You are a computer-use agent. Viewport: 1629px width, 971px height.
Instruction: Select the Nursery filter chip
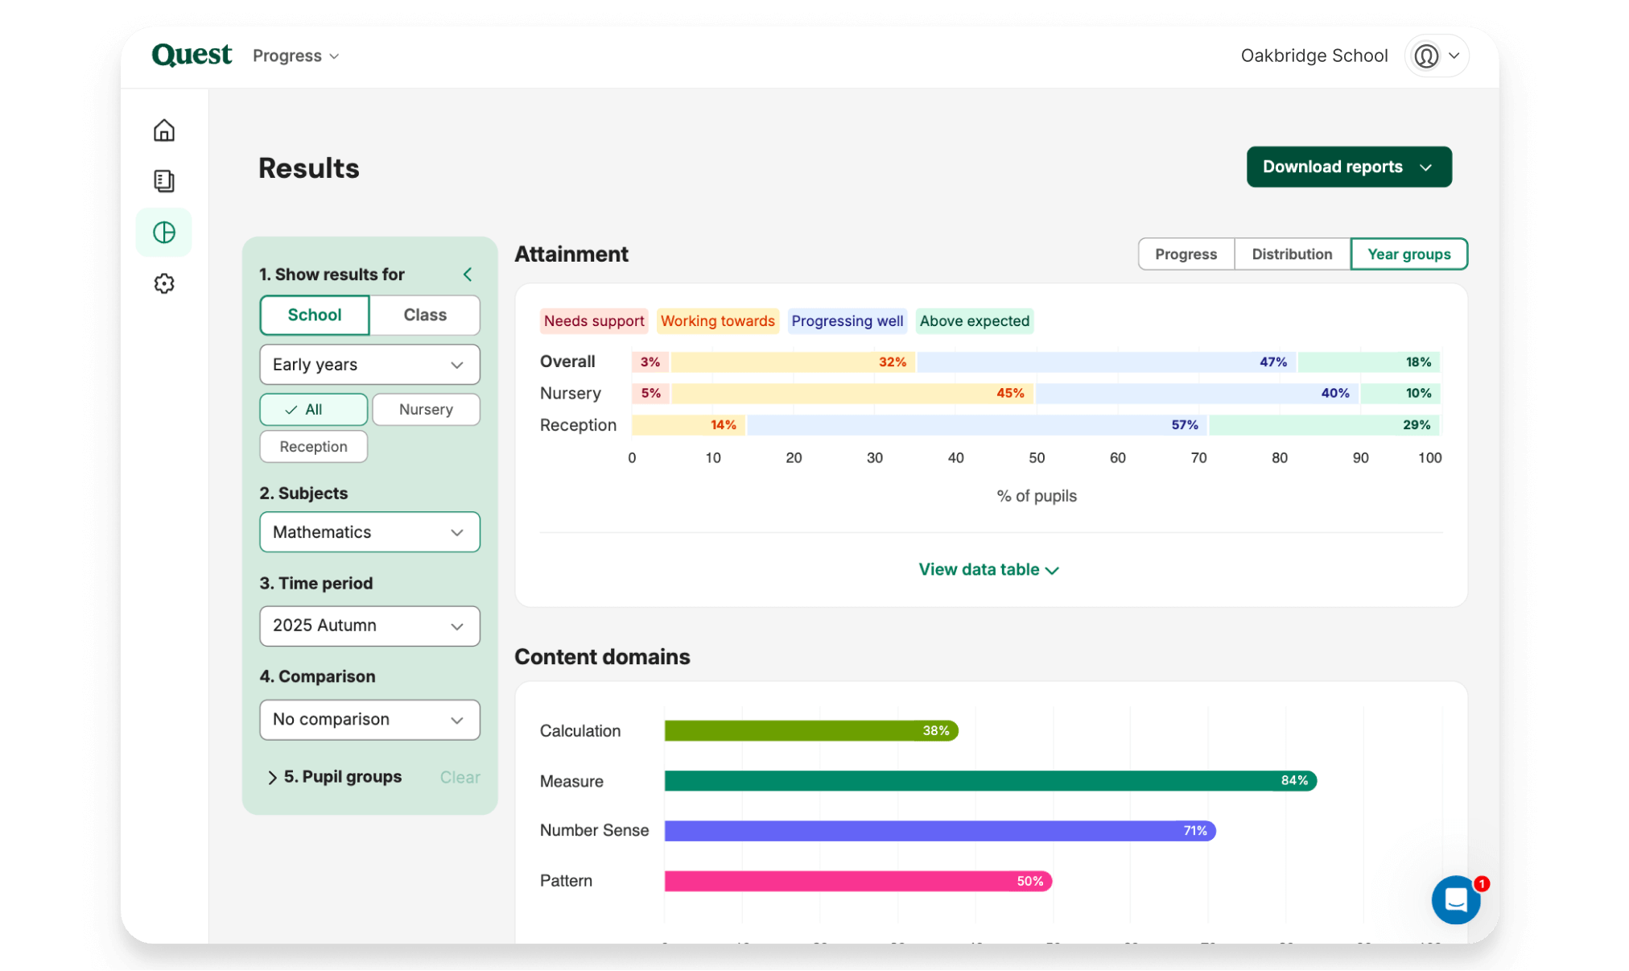(x=426, y=410)
